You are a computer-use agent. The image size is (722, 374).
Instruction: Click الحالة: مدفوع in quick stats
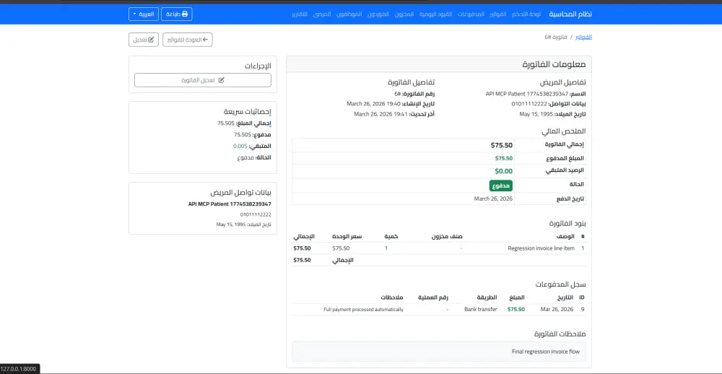254,157
